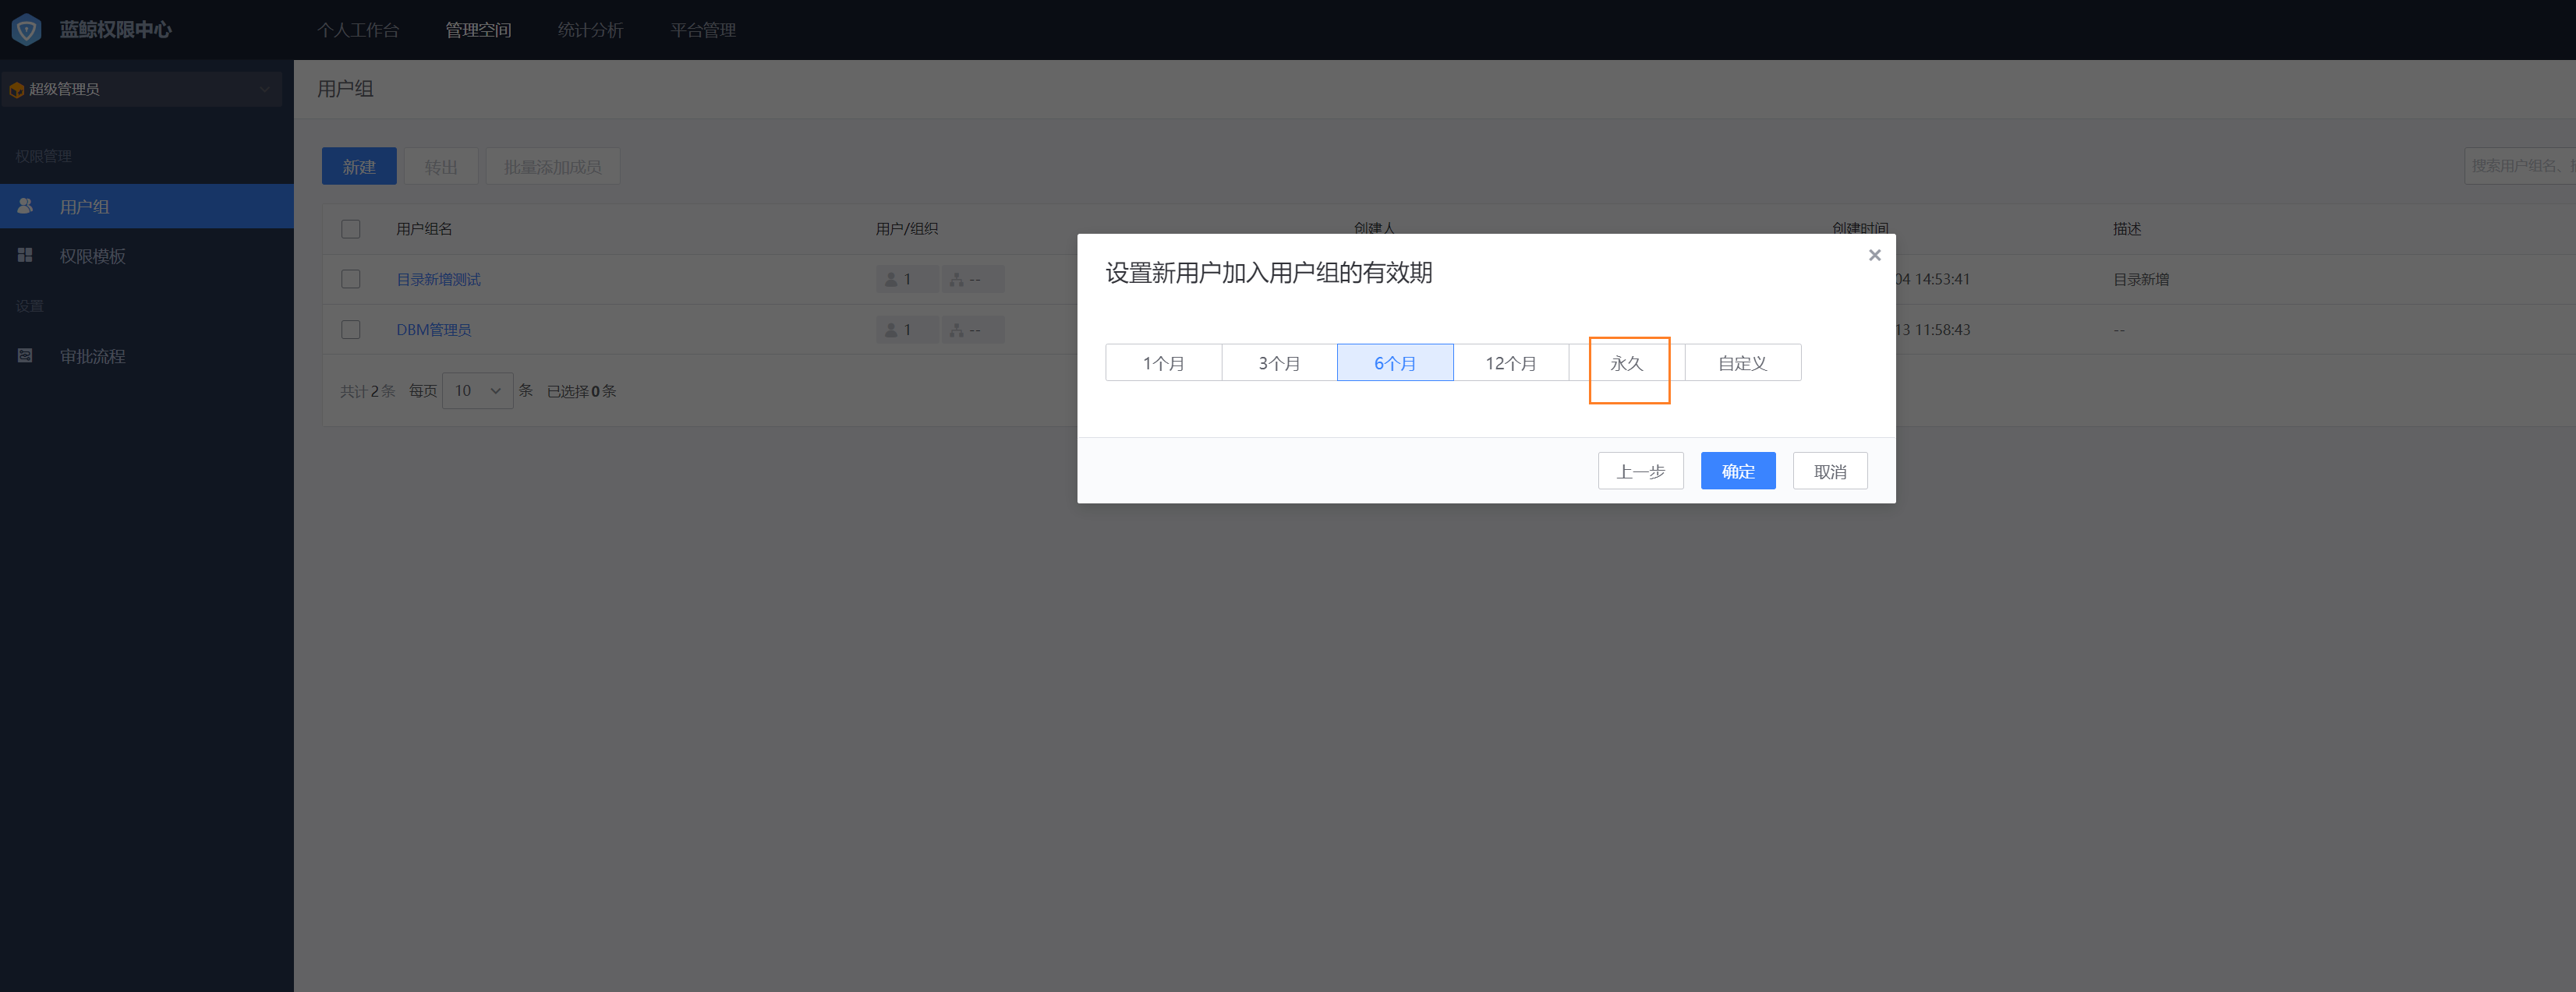Click the 新建 button
This screenshot has width=2576, height=992.
(x=359, y=166)
